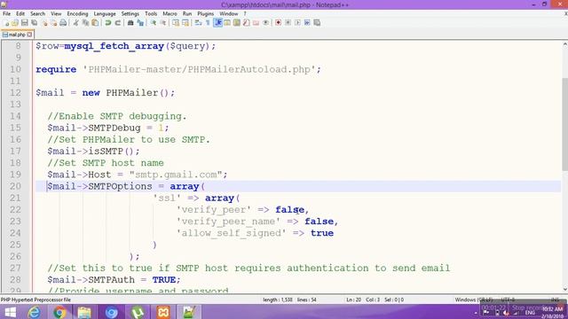The width and height of the screenshot is (568, 319).
Task: Open the Settings menu
Action: coord(130,14)
